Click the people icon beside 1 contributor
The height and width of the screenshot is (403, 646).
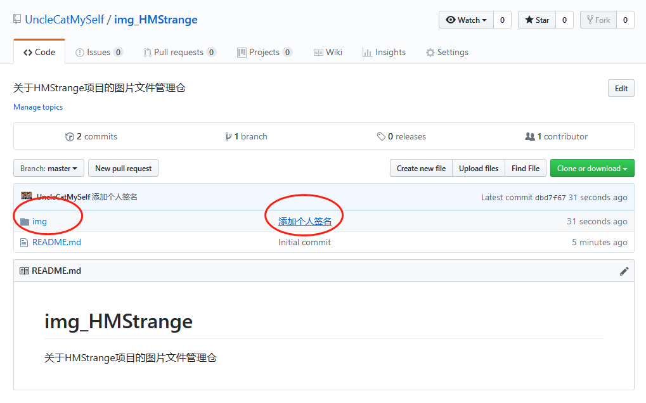coord(530,136)
